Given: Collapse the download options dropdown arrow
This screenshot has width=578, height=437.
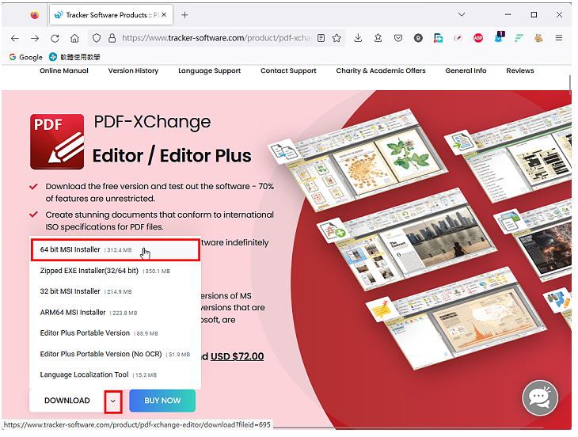Looking at the screenshot, I should pyautogui.click(x=113, y=401).
